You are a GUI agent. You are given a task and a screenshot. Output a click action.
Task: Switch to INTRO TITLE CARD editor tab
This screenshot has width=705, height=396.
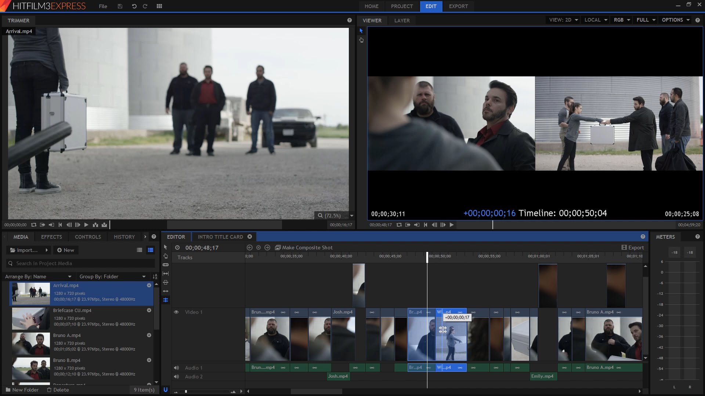220,237
